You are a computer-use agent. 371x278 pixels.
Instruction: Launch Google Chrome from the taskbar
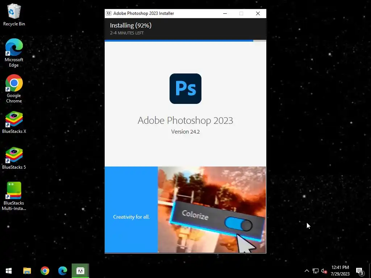click(x=45, y=271)
